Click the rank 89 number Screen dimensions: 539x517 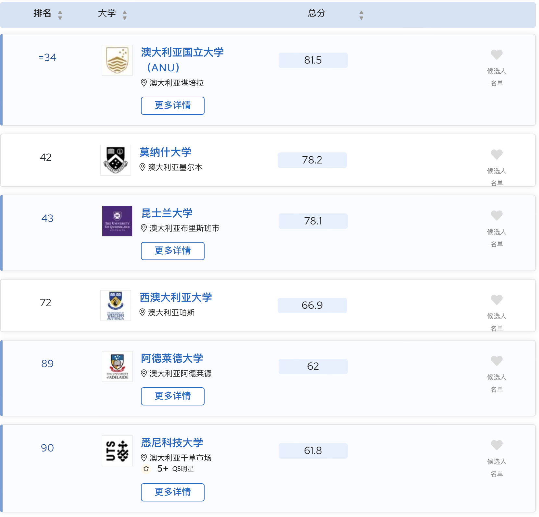point(47,364)
